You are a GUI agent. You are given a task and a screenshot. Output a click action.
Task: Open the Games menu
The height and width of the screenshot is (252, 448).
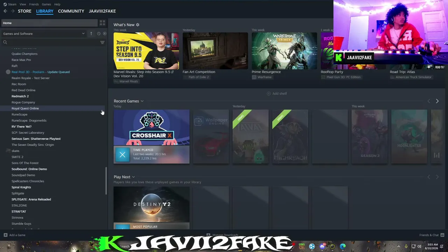click(x=46, y=4)
